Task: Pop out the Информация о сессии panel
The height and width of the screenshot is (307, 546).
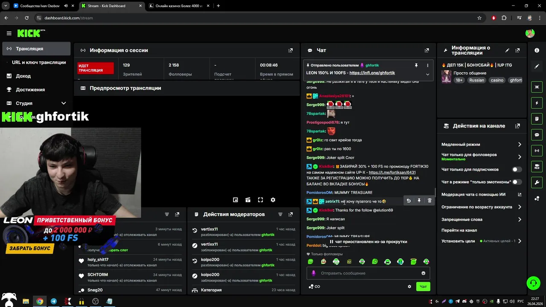Action: click(290, 50)
